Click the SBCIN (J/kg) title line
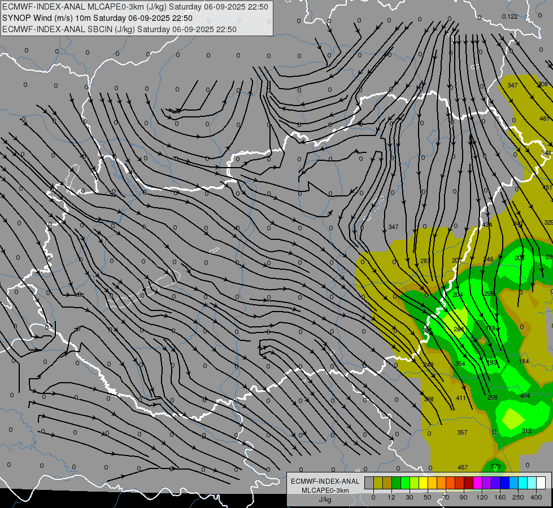Viewport: 553px width, 508px height. (x=119, y=29)
